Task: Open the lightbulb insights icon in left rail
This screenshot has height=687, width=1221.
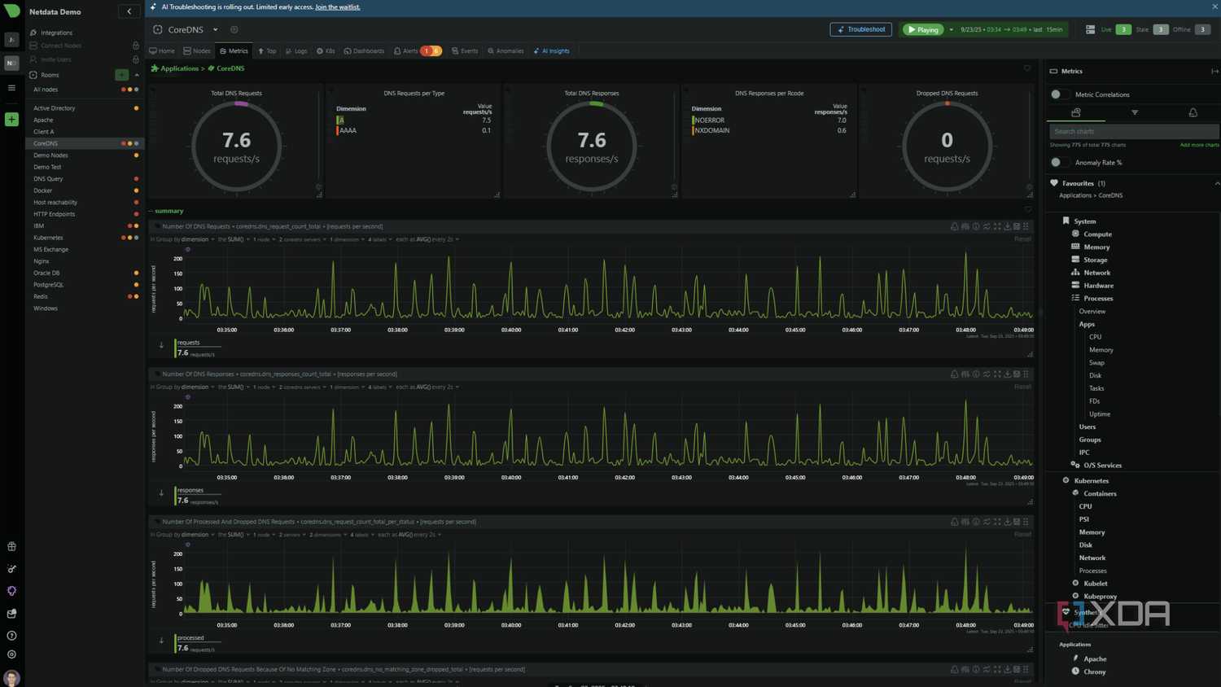Action: (x=11, y=591)
